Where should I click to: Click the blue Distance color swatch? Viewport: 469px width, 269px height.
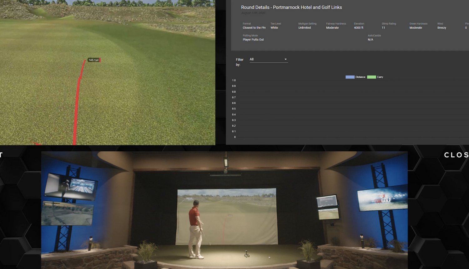350,77
